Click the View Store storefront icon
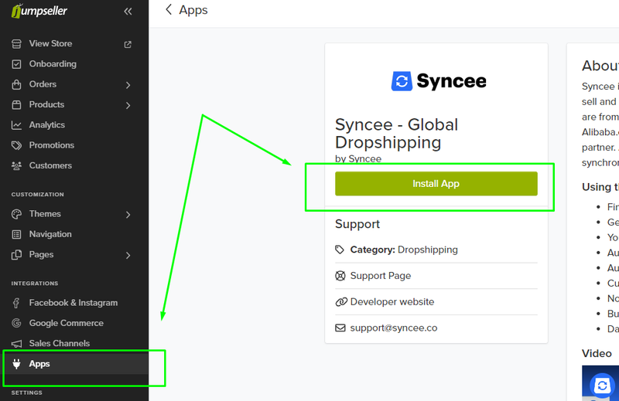Viewport: 619px width, 401px height. (x=16, y=44)
